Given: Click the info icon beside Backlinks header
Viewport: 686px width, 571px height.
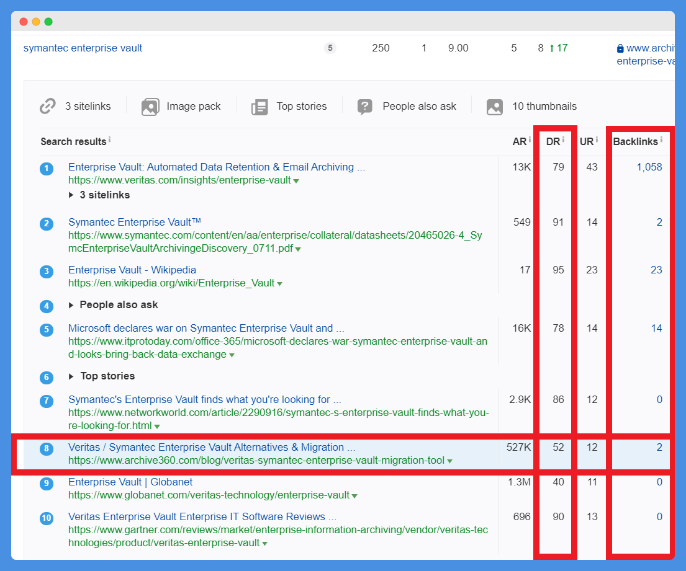Looking at the screenshot, I should [661, 139].
